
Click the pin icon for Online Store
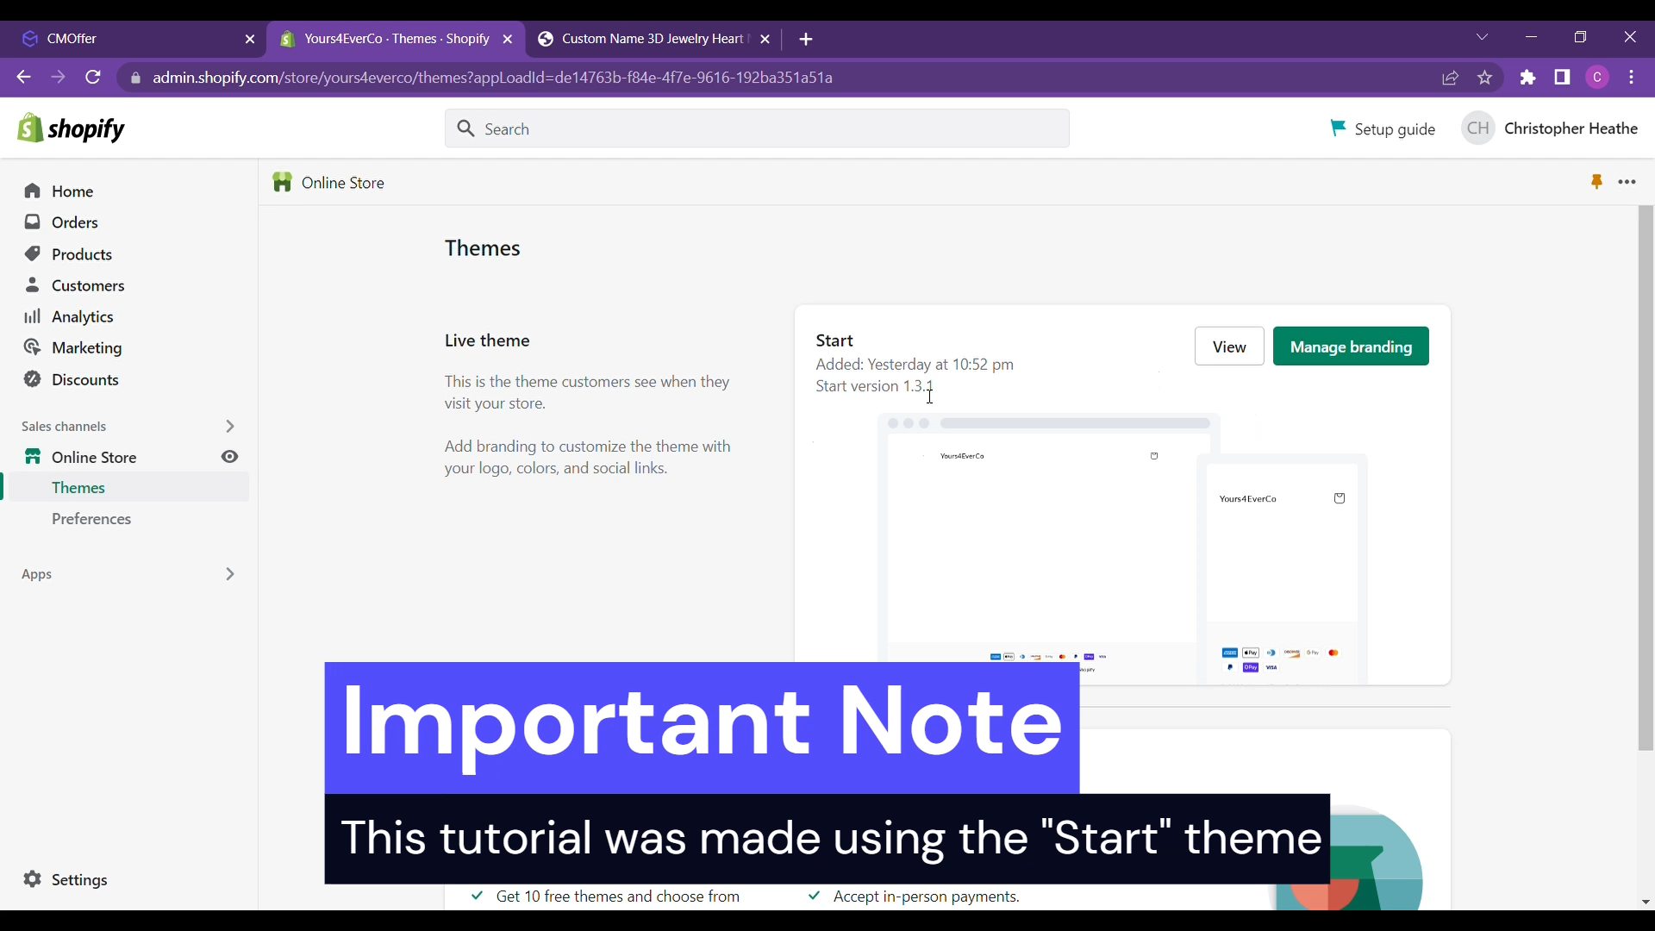tap(1596, 182)
